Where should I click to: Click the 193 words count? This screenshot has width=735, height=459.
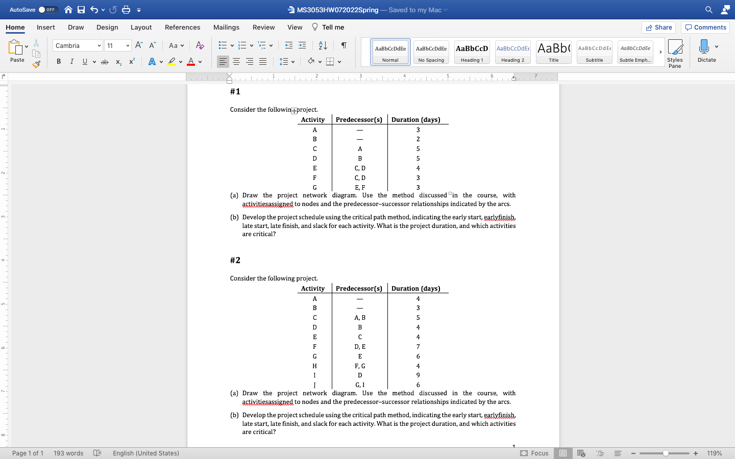pyautogui.click(x=68, y=453)
